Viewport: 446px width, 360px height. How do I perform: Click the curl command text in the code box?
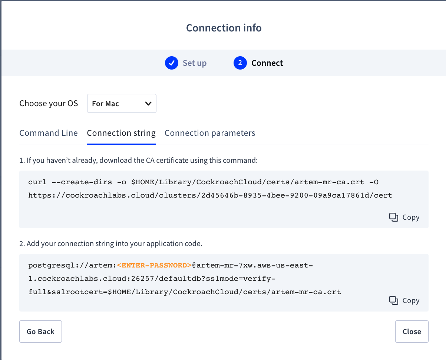(203, 182)
